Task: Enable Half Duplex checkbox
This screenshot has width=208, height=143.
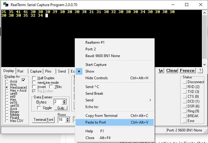Action: (x=34, y=78)
